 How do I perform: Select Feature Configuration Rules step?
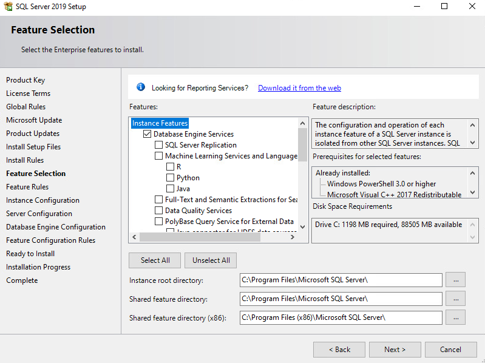(x=51, y=240)
